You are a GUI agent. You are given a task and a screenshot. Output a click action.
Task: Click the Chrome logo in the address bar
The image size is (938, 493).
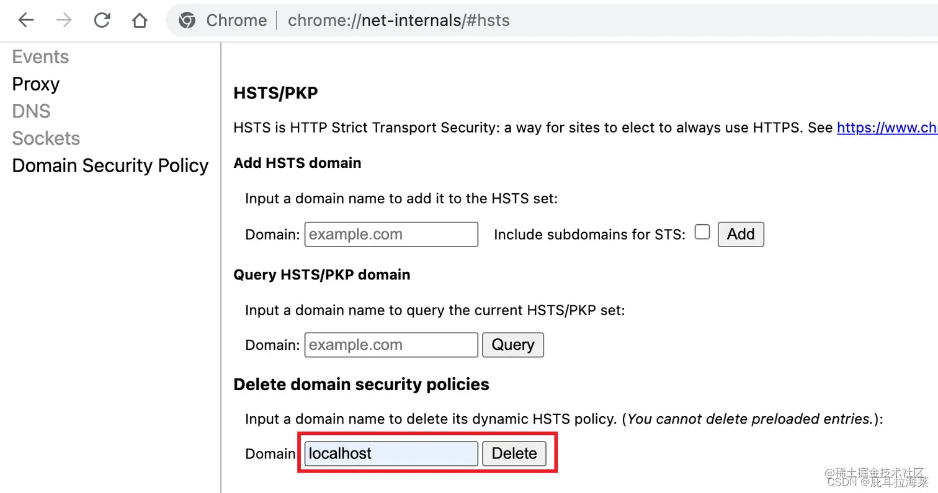(187, 20)
